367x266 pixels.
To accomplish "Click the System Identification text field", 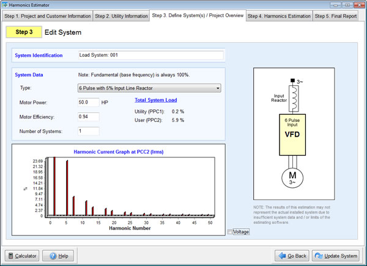I will tap(150, 56).
